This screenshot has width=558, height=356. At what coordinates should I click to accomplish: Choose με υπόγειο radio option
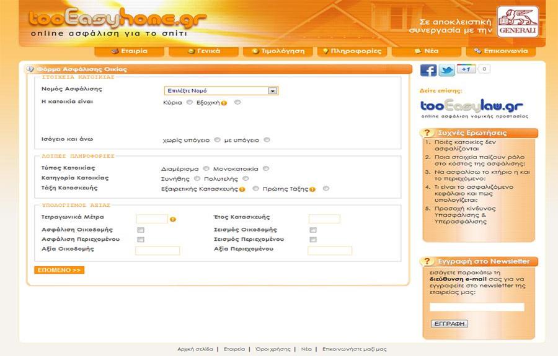pos(267,140)
